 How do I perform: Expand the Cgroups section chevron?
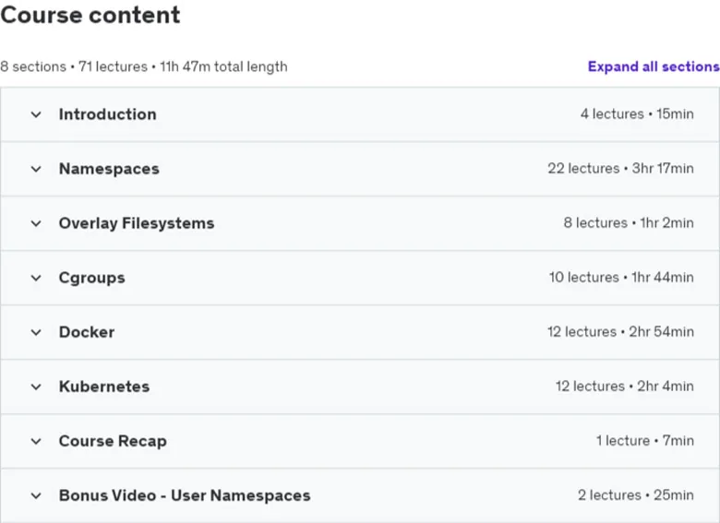[36, 278]
